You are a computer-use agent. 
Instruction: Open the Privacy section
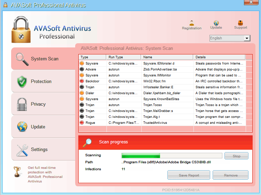pyautogui.click(x=38, y=104)
